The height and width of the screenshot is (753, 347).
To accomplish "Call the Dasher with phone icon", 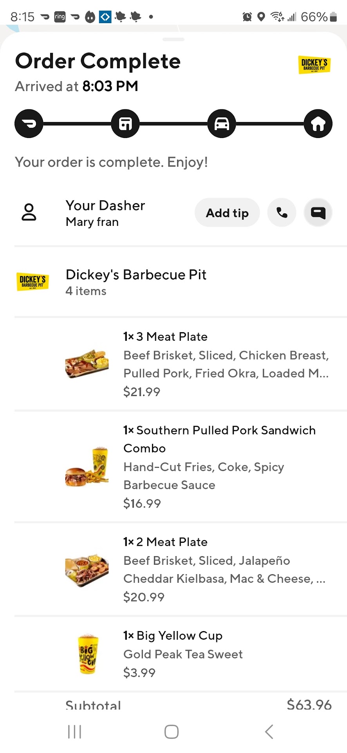I will [x=282, y=213].
